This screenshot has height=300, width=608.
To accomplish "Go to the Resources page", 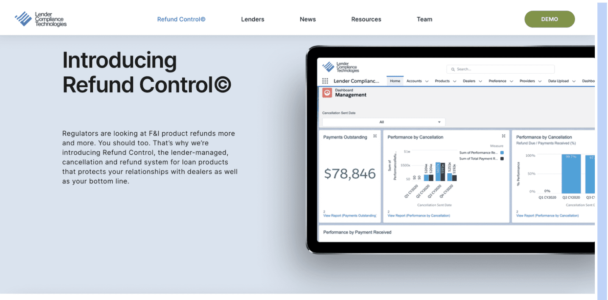I will click(x=366, y=19).
